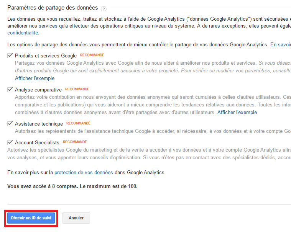Click the Assistance technique label text
Image resolution: width=291 pixels, height=232 pixels.
(x=39, y=124)
